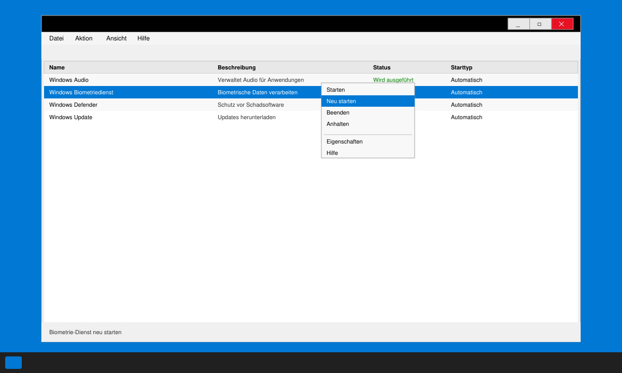Screen dimensions: 622x373
Task: Select the Windows Defender service
Action: (311, 105)
